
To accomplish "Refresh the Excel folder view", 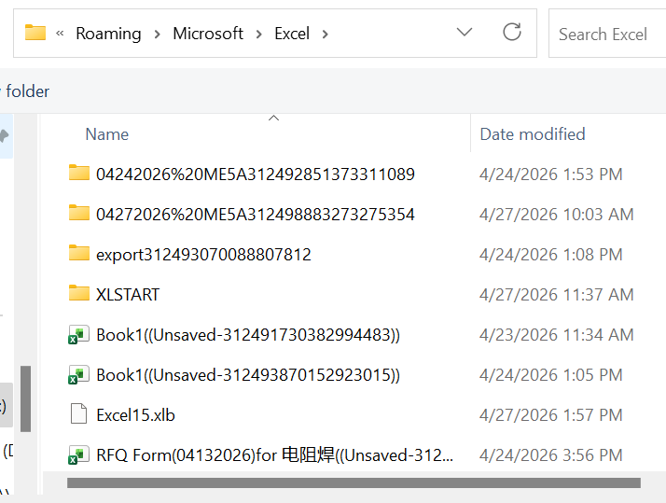I will point(512,32).
